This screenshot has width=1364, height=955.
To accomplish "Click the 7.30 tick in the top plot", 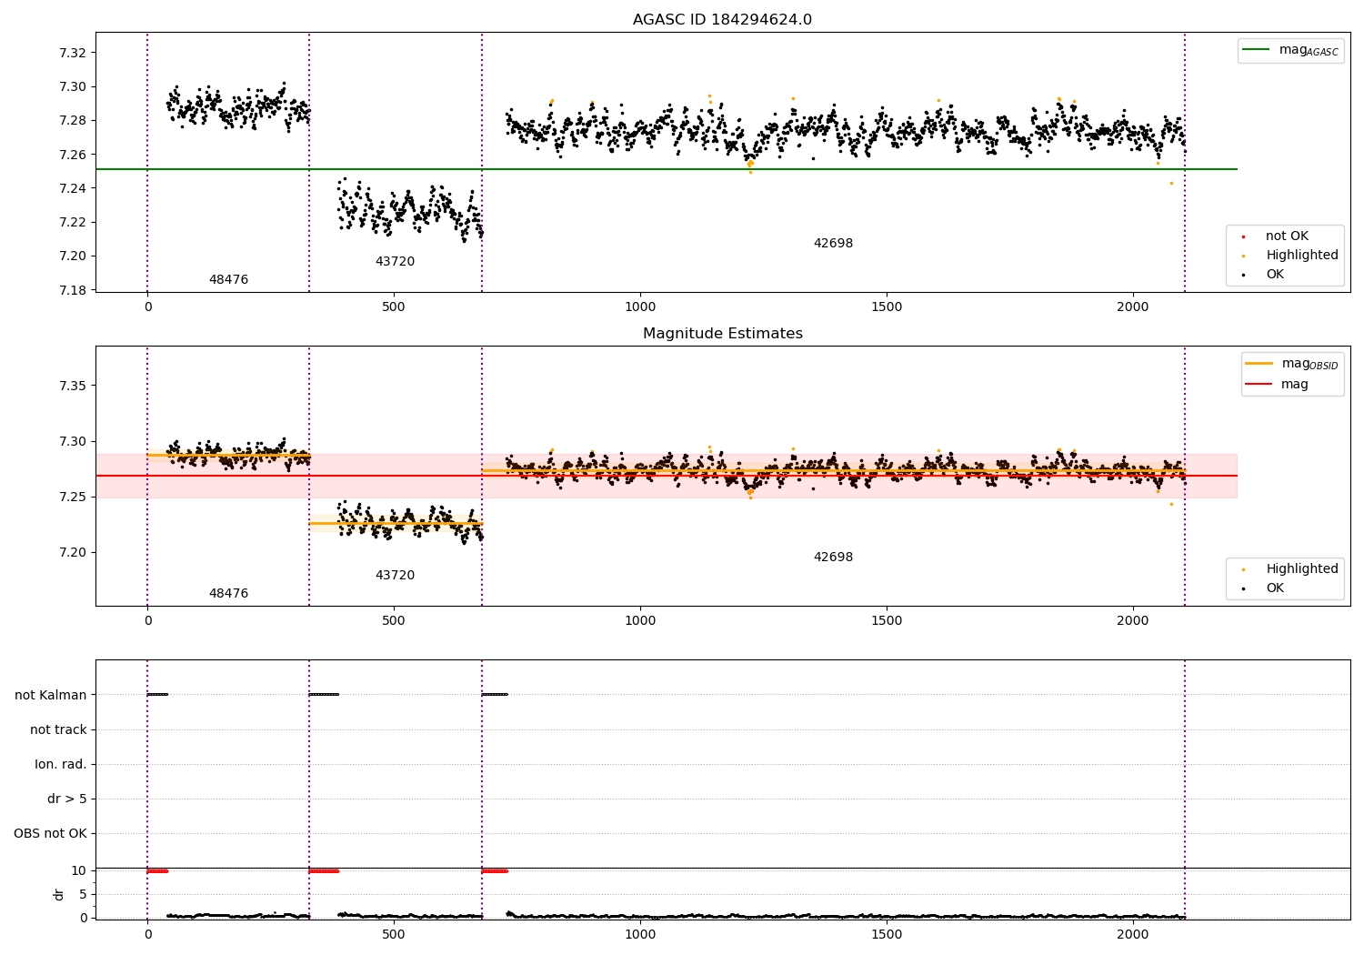I will pyautogui.click(x=72, y=87).
